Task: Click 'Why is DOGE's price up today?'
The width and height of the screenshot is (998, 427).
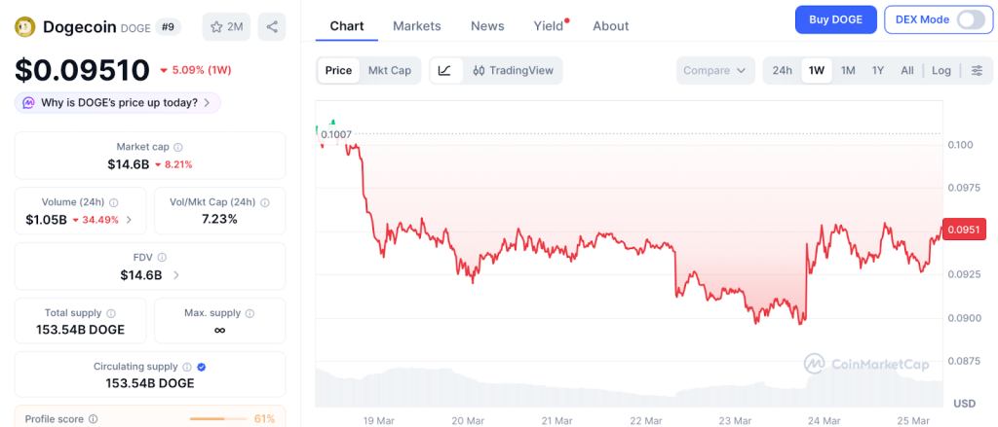Action: click(x=119, y=102)
